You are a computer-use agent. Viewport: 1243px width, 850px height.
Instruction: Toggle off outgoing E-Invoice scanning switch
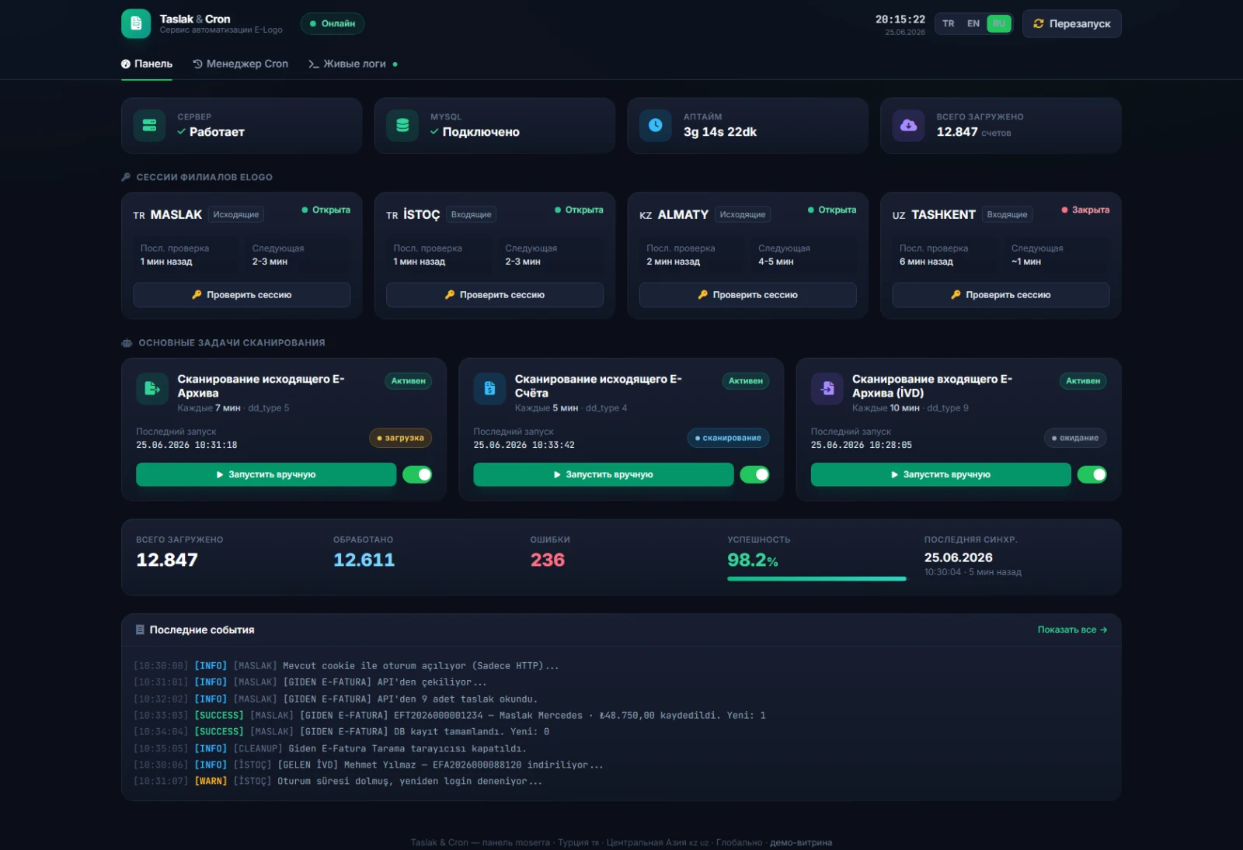pyautogui.click(x=754, y=474)
